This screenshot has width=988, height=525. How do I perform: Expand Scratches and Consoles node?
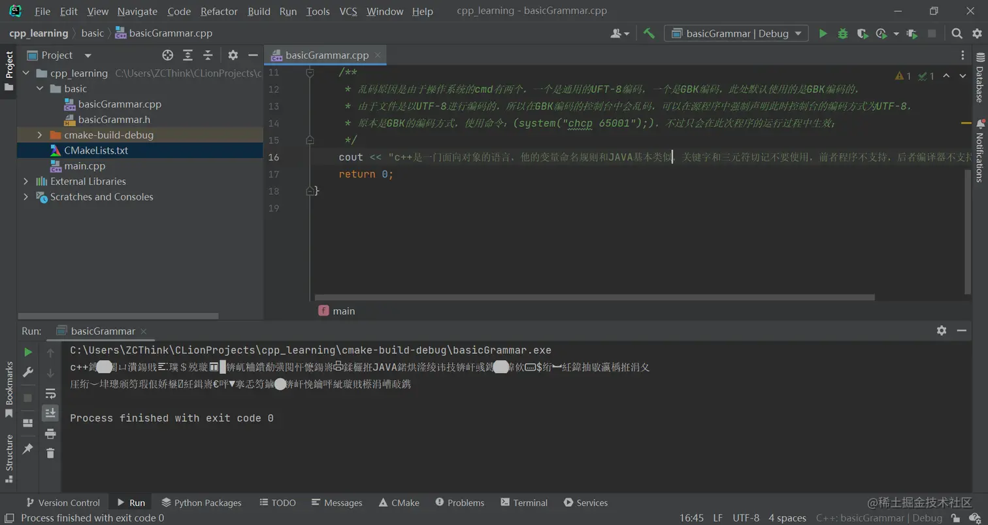coord(26,197)
